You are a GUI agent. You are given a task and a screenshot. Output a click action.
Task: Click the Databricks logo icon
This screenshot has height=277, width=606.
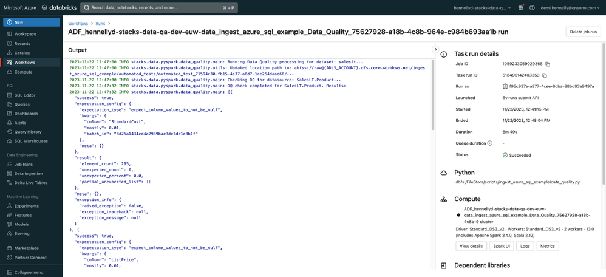(45, 7)
